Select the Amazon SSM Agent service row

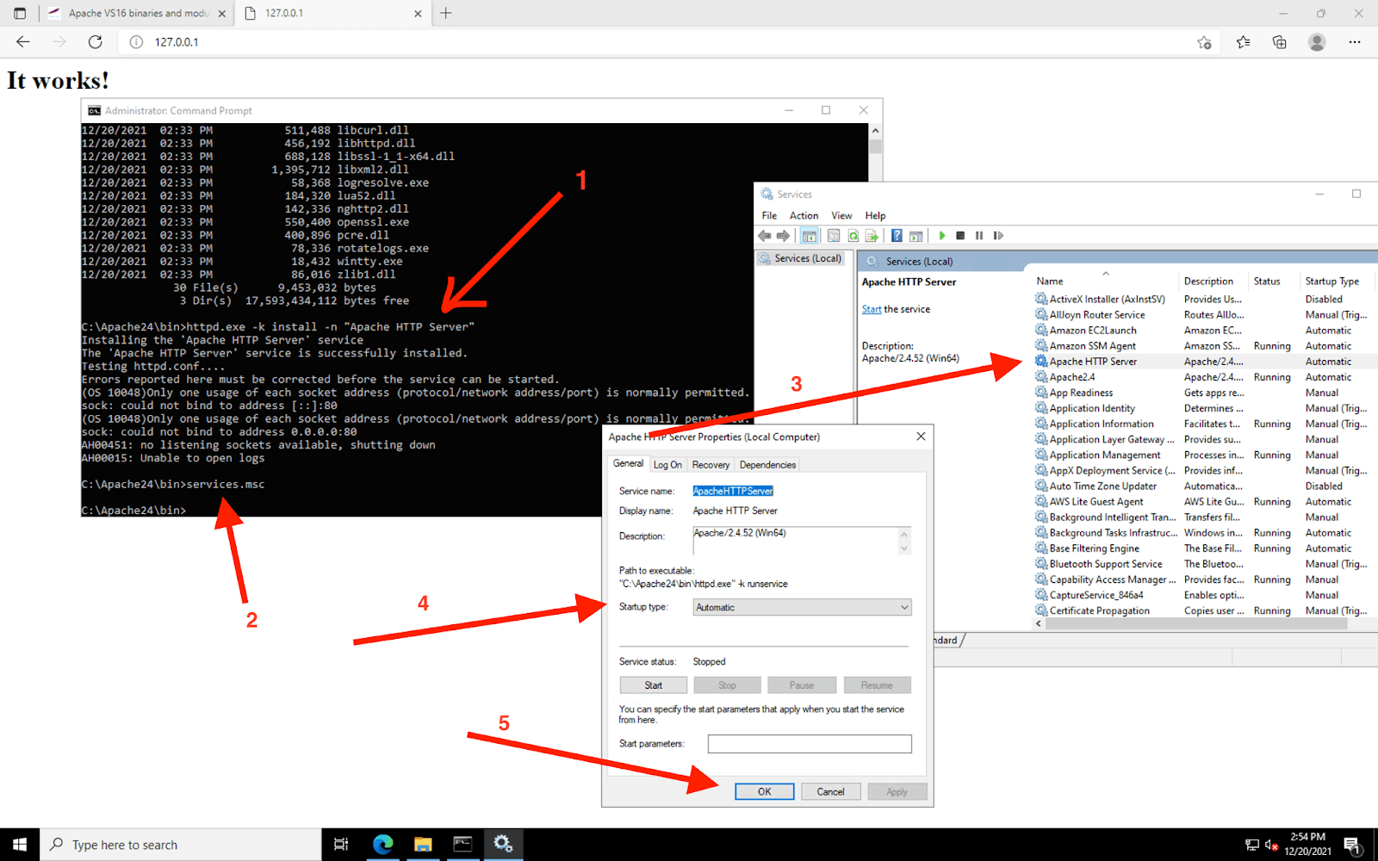pos(1204,346)
